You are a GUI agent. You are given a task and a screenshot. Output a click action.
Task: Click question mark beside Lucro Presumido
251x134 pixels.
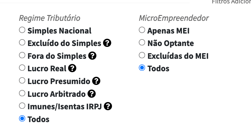tap(96, 81)
